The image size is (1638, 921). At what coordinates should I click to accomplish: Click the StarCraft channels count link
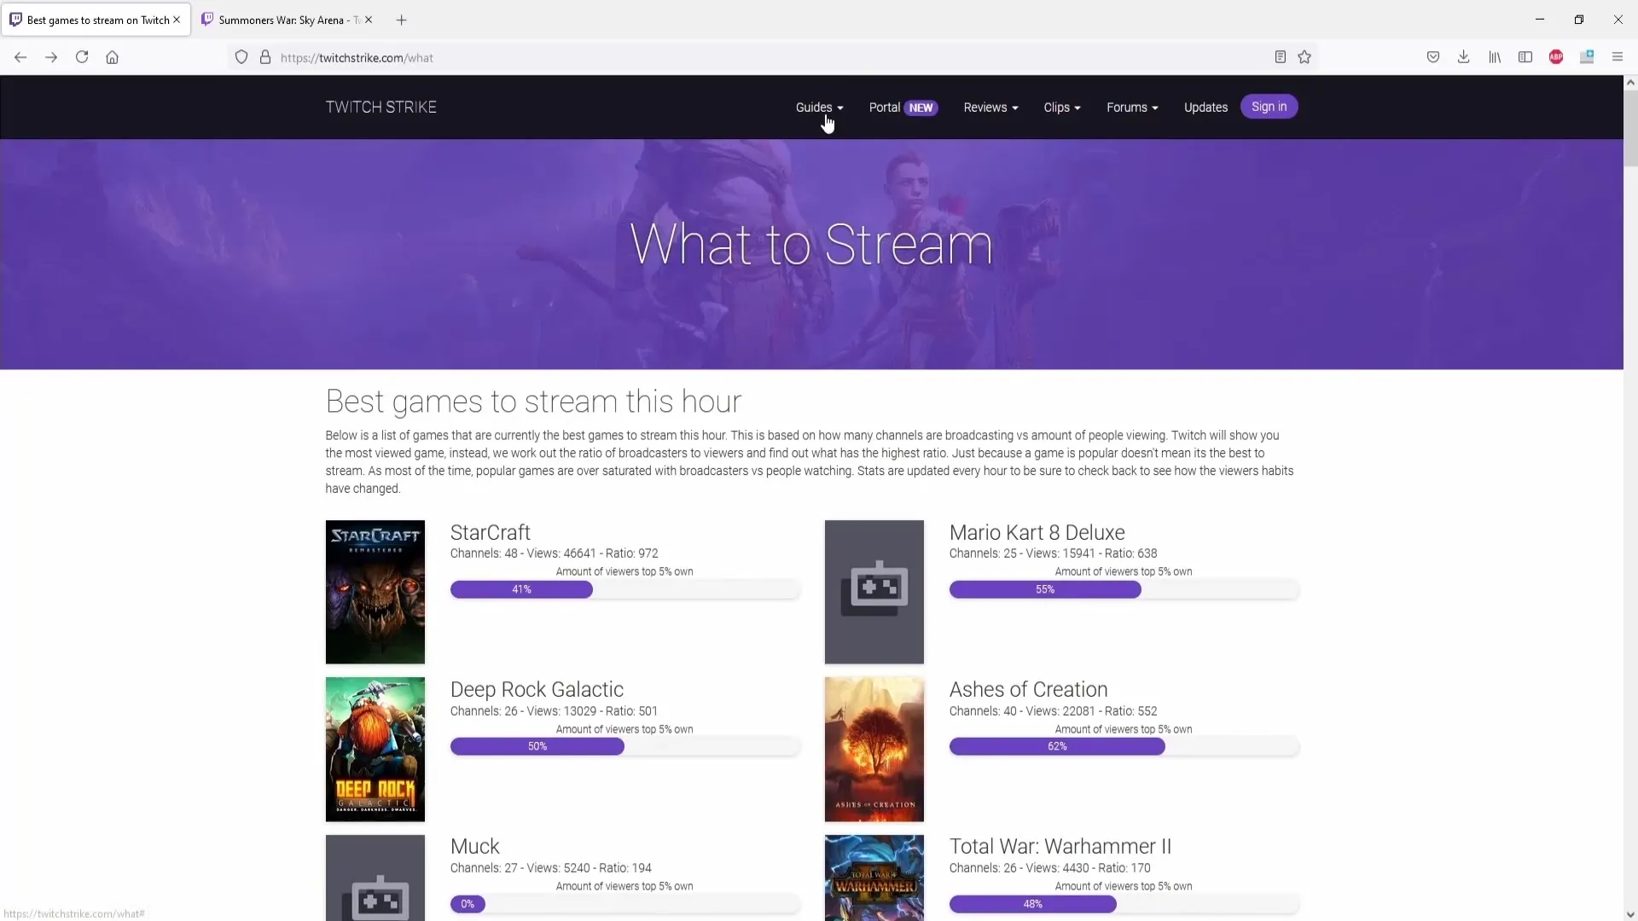pos(484,553)
